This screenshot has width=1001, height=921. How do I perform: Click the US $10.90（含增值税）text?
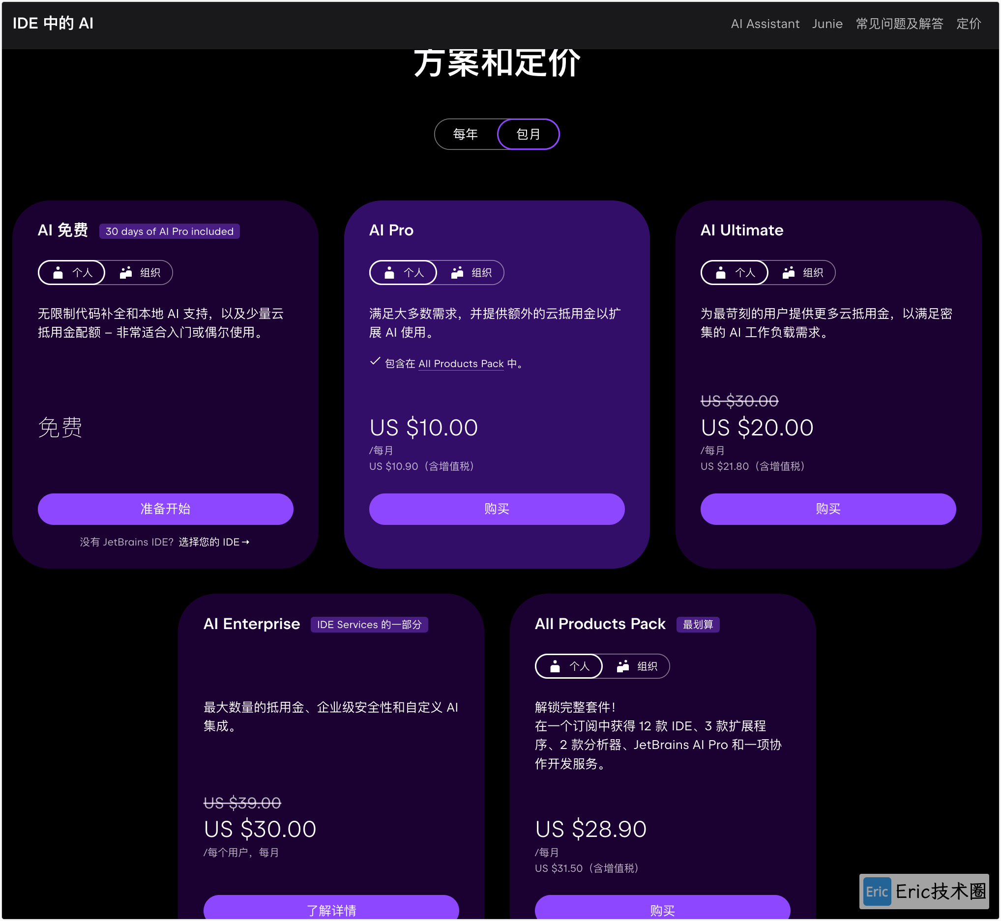coord(422,466)
